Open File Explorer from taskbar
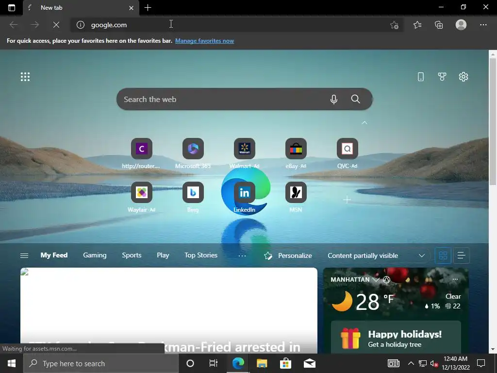Screen dimensions: 497x373 tap(262, 363)
